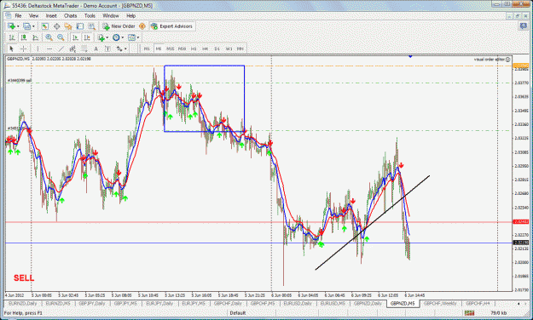Enable the M15 timeframe button
The height and width of the screenshot is (320, 533).
170,49
